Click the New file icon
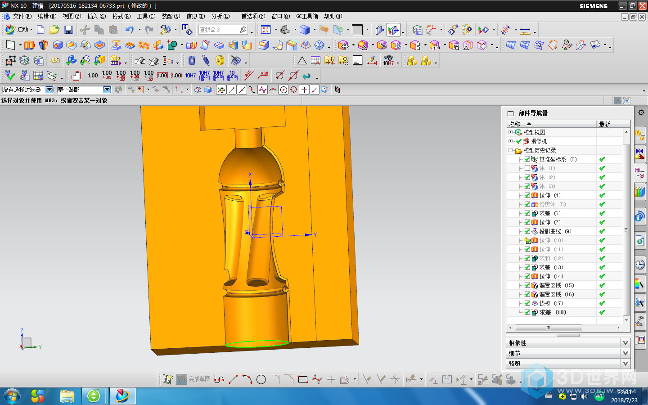Viewport: 648px width, 405px height. coord(40,30)
